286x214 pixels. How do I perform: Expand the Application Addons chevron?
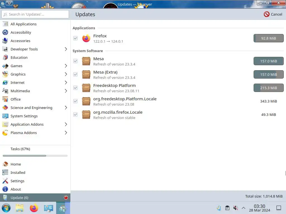click(66, 125)
